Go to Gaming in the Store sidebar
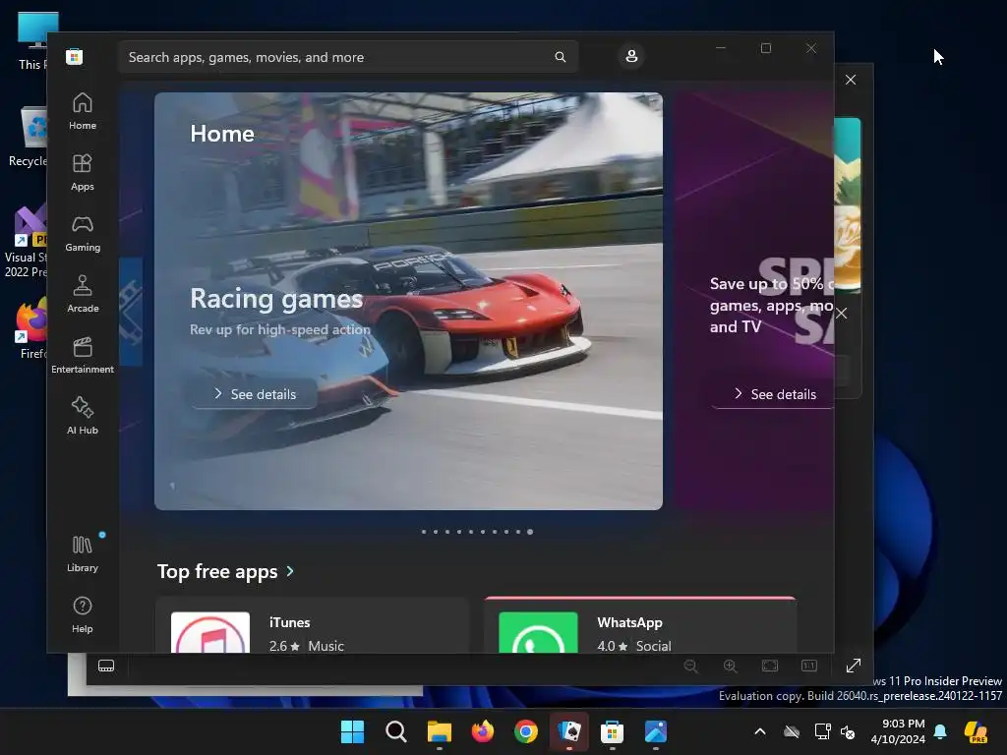 pyautogui.click(x=83, y=233)
